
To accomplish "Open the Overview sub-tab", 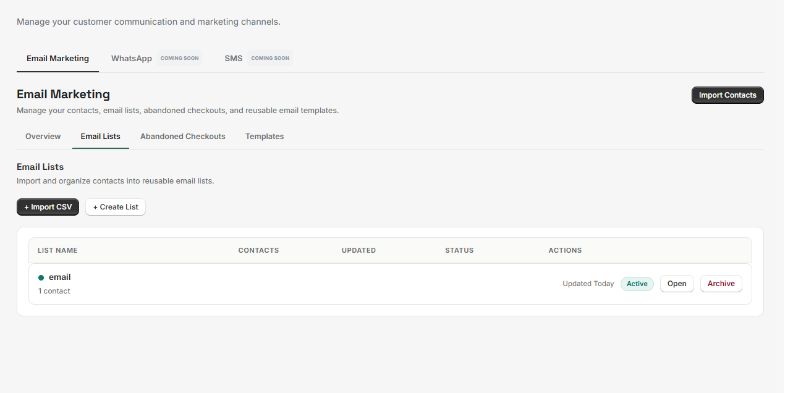I will click(43, 137).
